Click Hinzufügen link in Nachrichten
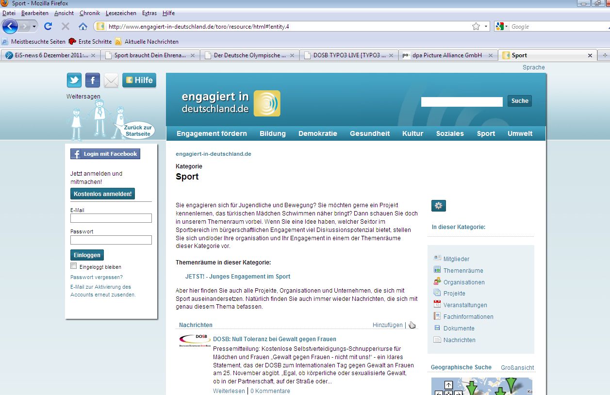The image size is (610, 395). 388,325
